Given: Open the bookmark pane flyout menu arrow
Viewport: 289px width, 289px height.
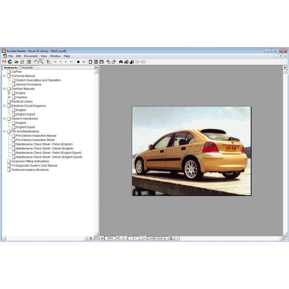Looking at the screenshot, I should coord(96,67).
